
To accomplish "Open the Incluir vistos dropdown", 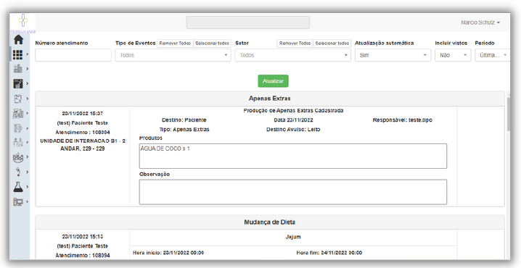I will [x=453, y=55].
